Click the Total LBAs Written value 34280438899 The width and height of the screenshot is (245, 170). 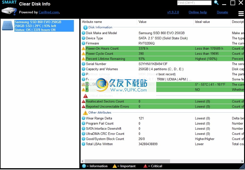[x=148, y=144]
